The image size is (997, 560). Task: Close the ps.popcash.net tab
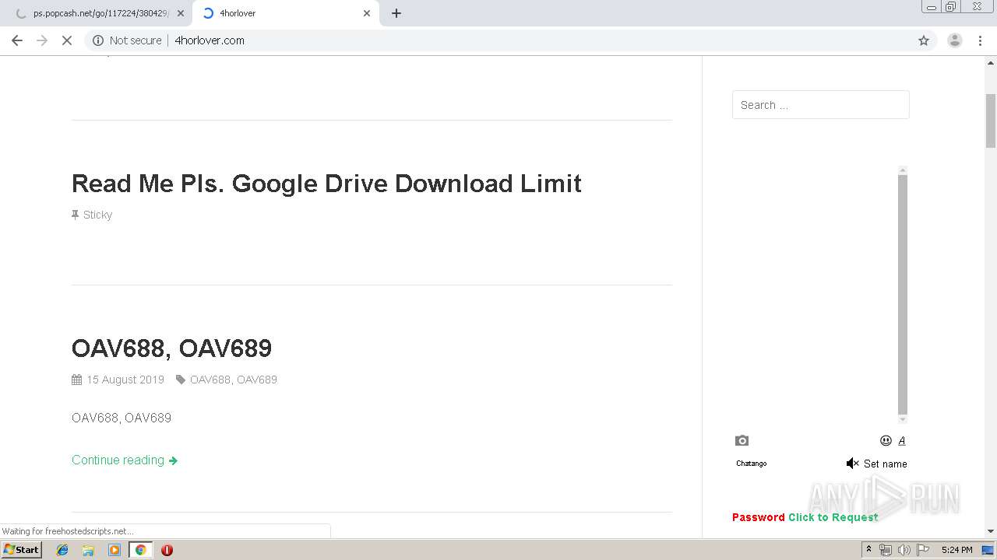click(181, 13)
